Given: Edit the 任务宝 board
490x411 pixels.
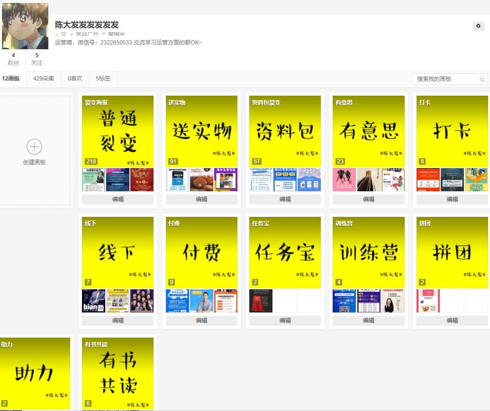Looking at the screenshot, I should coord(285,321).
